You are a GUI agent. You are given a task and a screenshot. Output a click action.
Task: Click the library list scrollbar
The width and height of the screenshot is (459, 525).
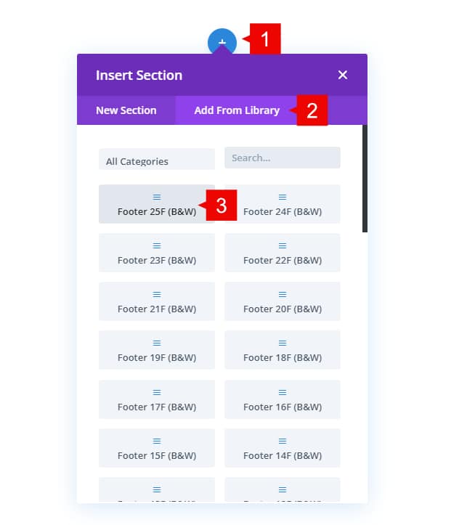coord(365,179)
